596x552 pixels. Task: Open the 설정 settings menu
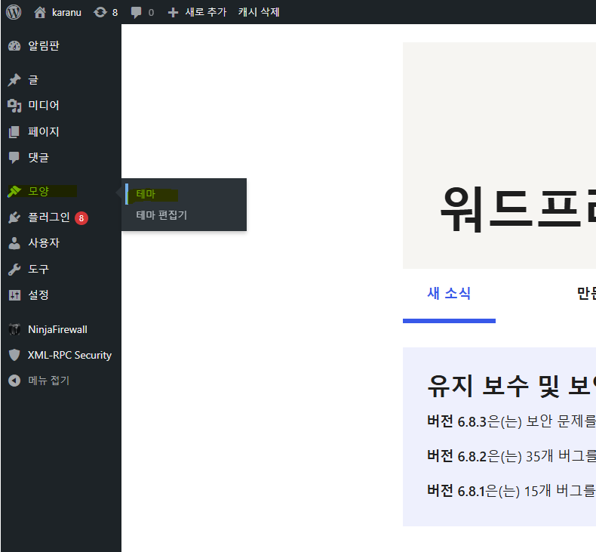pyautogui.click(x=38, y=295)
